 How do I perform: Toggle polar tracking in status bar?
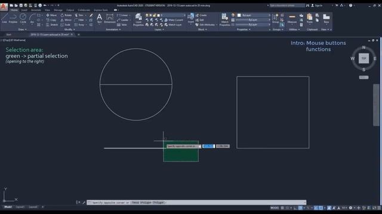pos(300,207)
